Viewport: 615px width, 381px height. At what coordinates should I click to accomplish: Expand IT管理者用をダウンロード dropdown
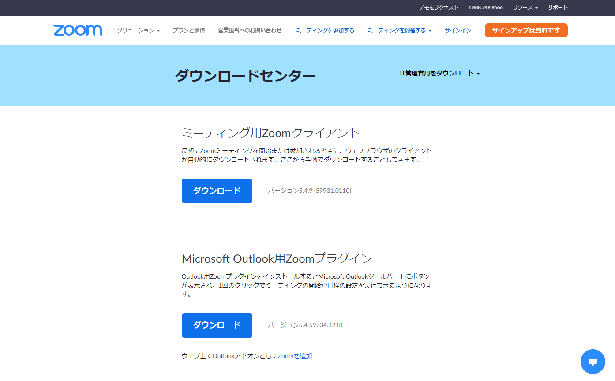point(440,73)
